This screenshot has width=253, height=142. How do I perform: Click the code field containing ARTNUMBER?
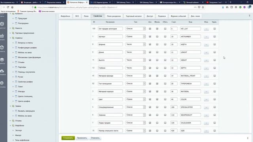tap(191, 37)
